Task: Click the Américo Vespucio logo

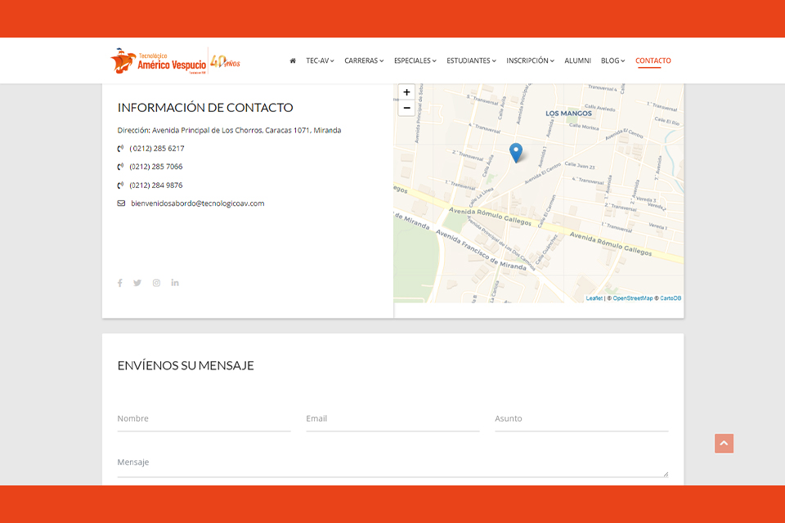Action: (x=175, y=60)
